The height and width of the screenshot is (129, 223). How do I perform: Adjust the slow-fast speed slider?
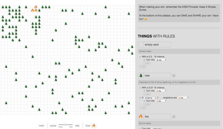[x=65, y=125]
